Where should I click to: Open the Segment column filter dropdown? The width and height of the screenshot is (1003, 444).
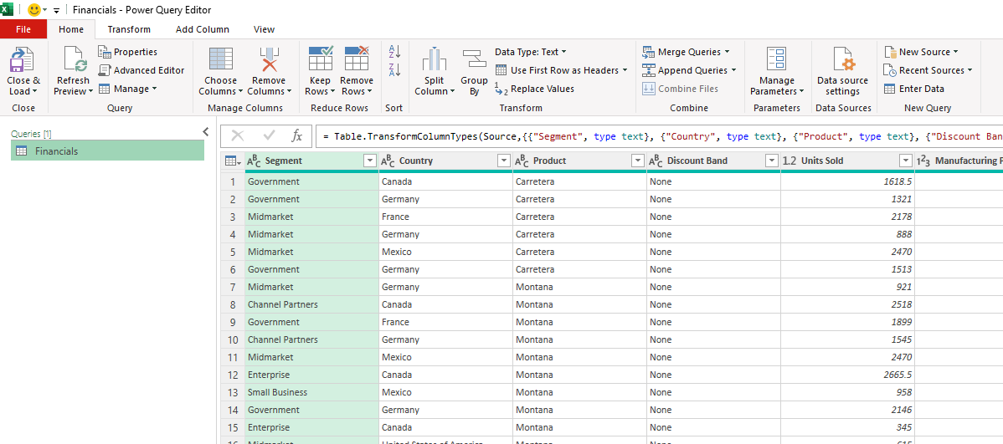(x=370, y=161)
